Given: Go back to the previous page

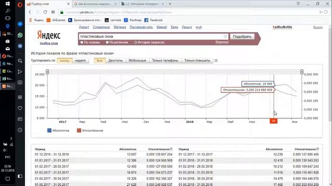Looking at the screenshot, I should 30,12.
